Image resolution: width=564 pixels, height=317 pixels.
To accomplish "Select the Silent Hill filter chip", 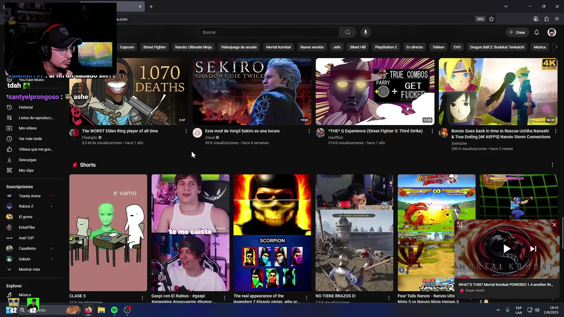I will 358,47.
